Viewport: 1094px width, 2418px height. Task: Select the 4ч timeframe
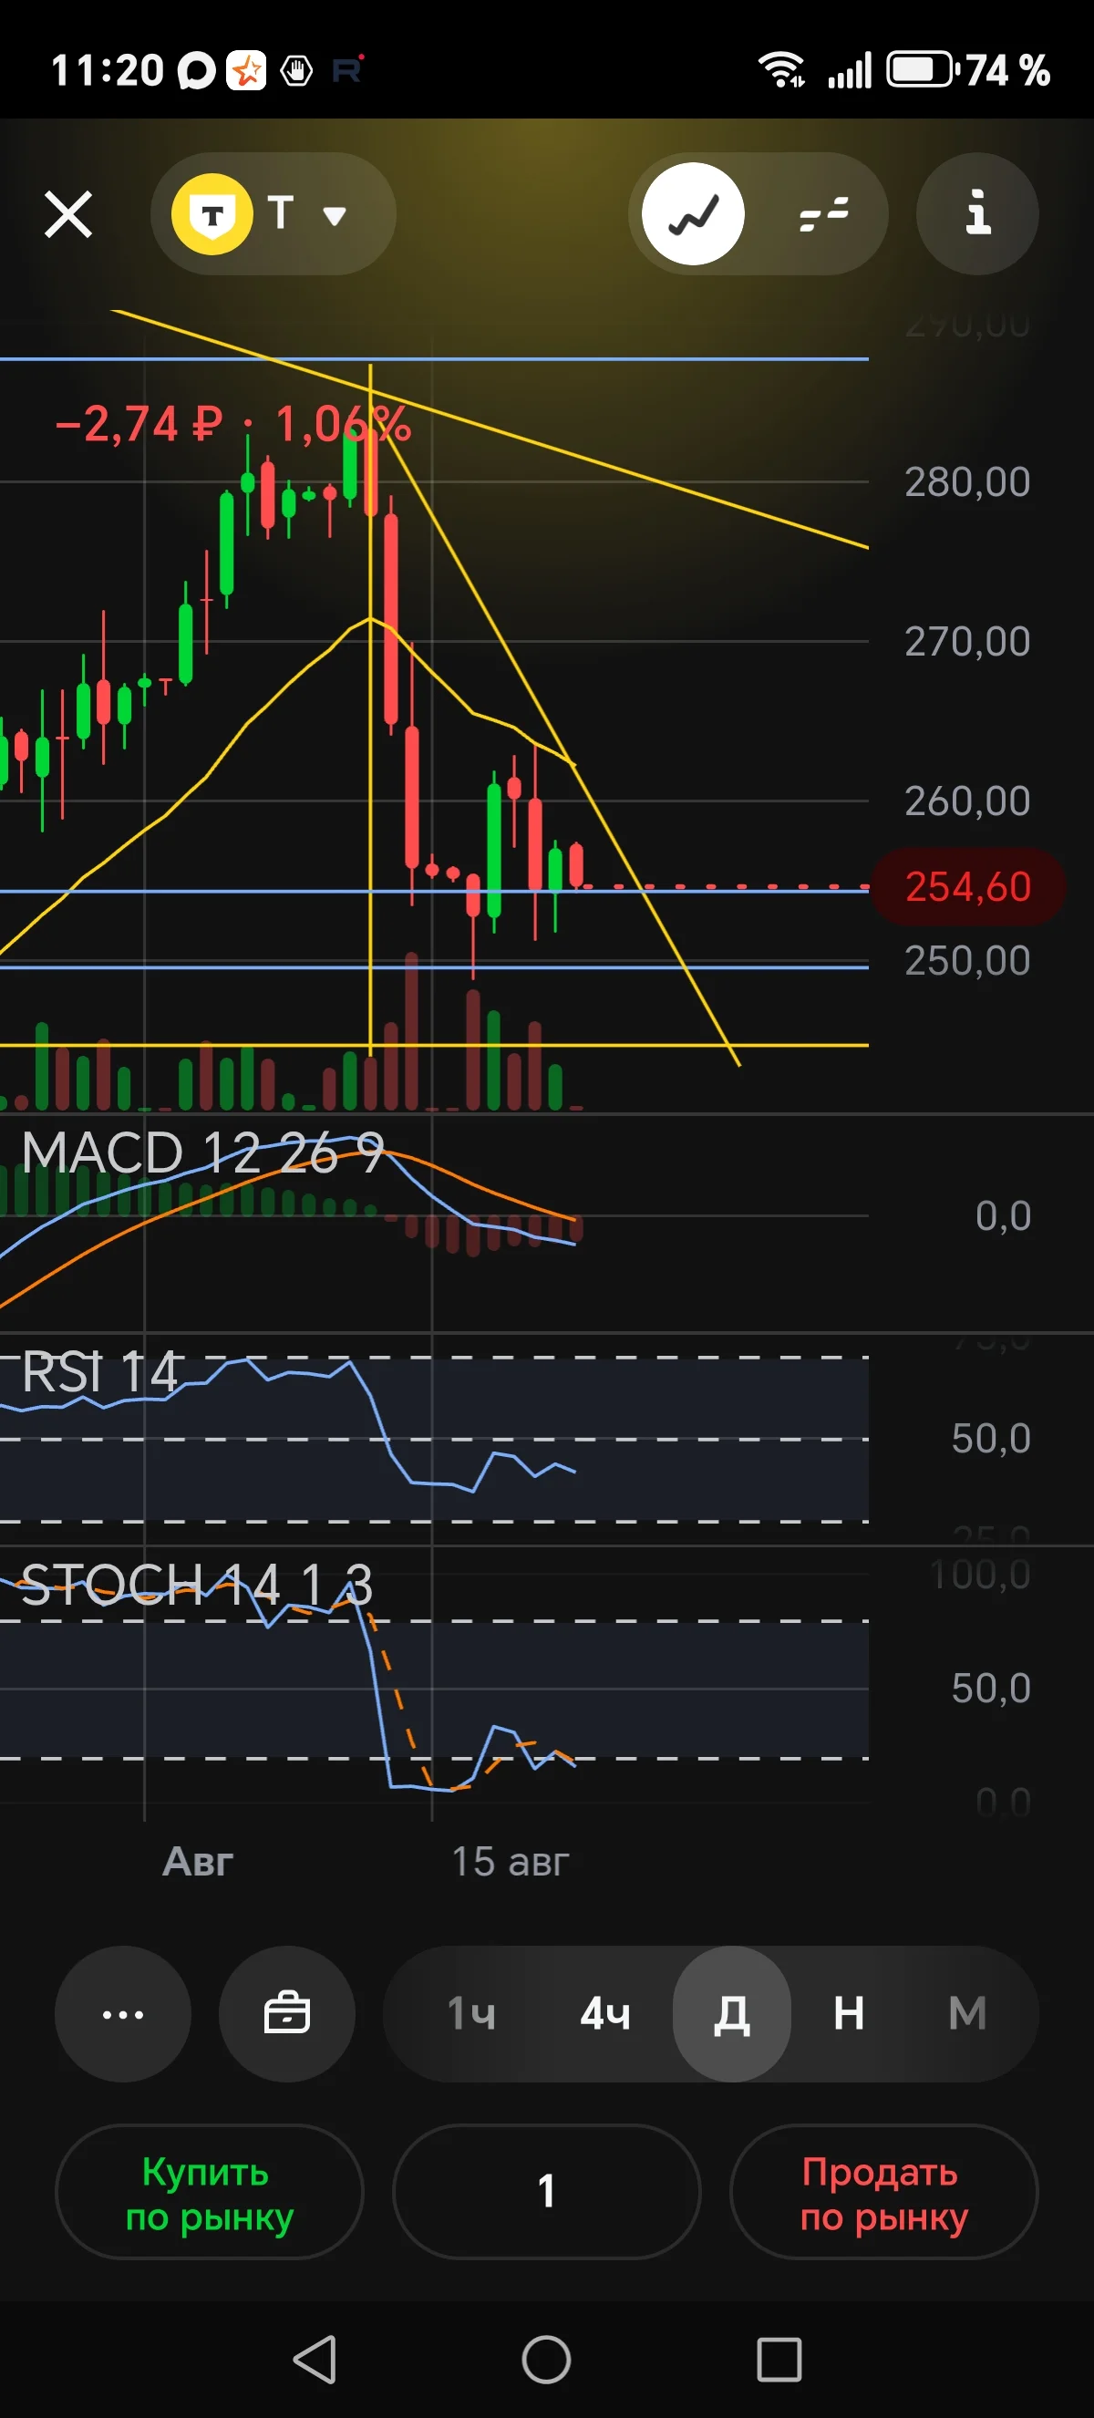[x=605, y=2013]
